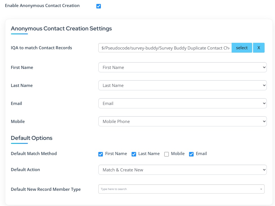Click the Enable Anonymous Contact Creation label
Viewport: 275px width, 206px height.
pos(42,6)
